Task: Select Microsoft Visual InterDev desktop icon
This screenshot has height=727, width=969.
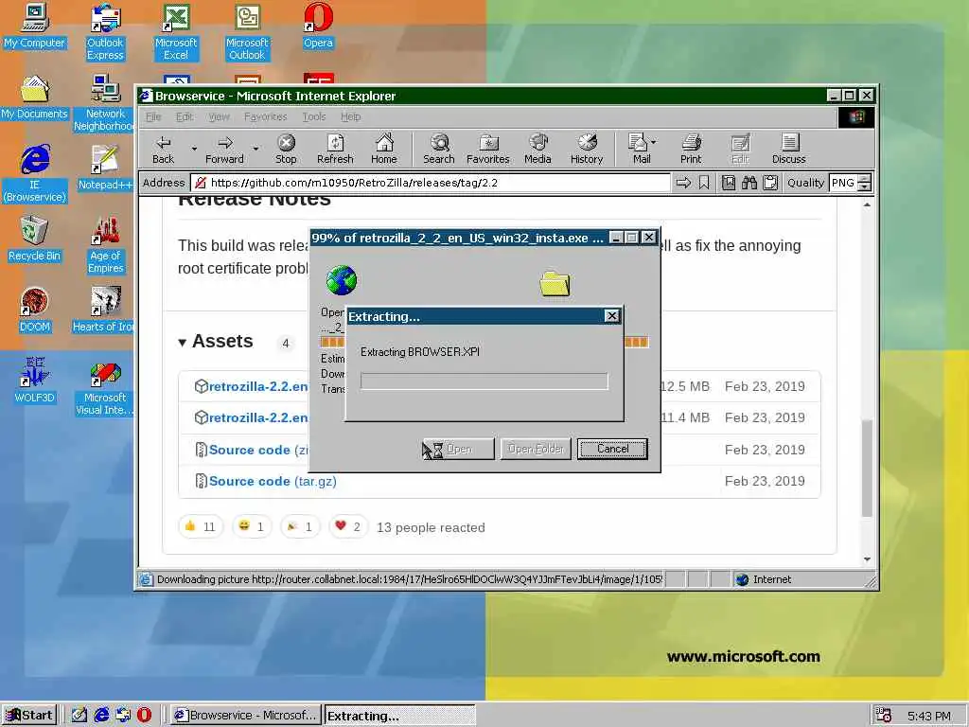Action: pos(105,387)
